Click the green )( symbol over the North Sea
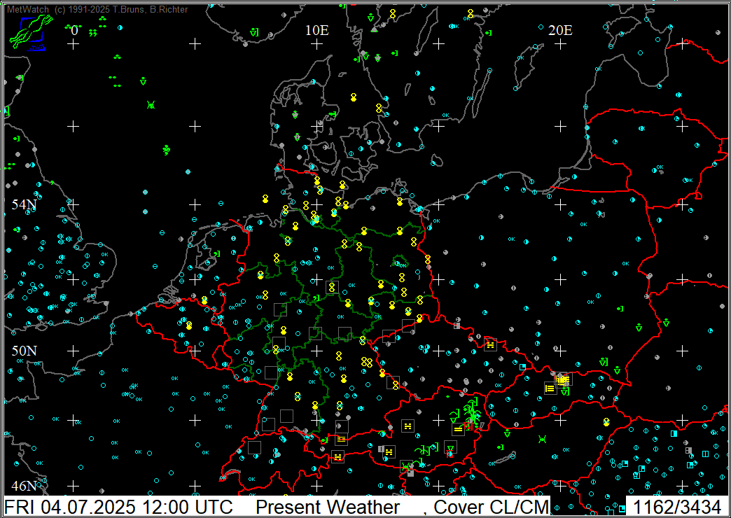 (151, 105)
